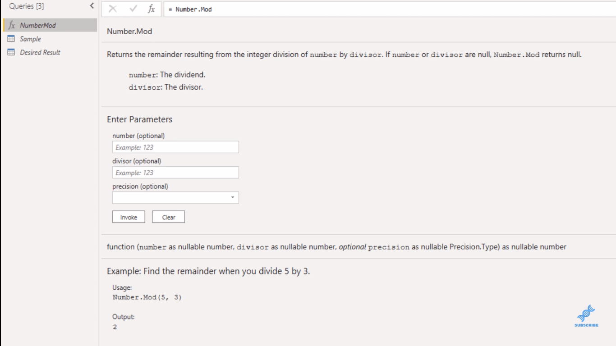Focus the number parameter field
Viewport: 616px width, 346px height.
175,147
